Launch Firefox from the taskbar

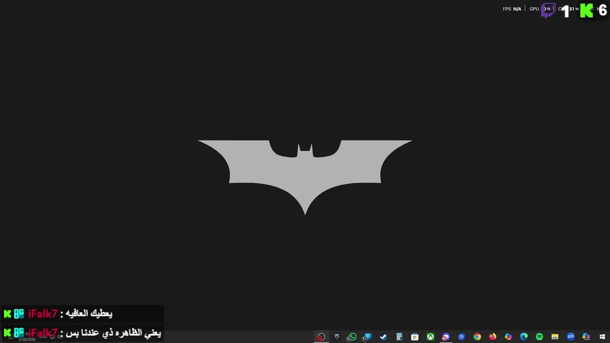(493, 337)
